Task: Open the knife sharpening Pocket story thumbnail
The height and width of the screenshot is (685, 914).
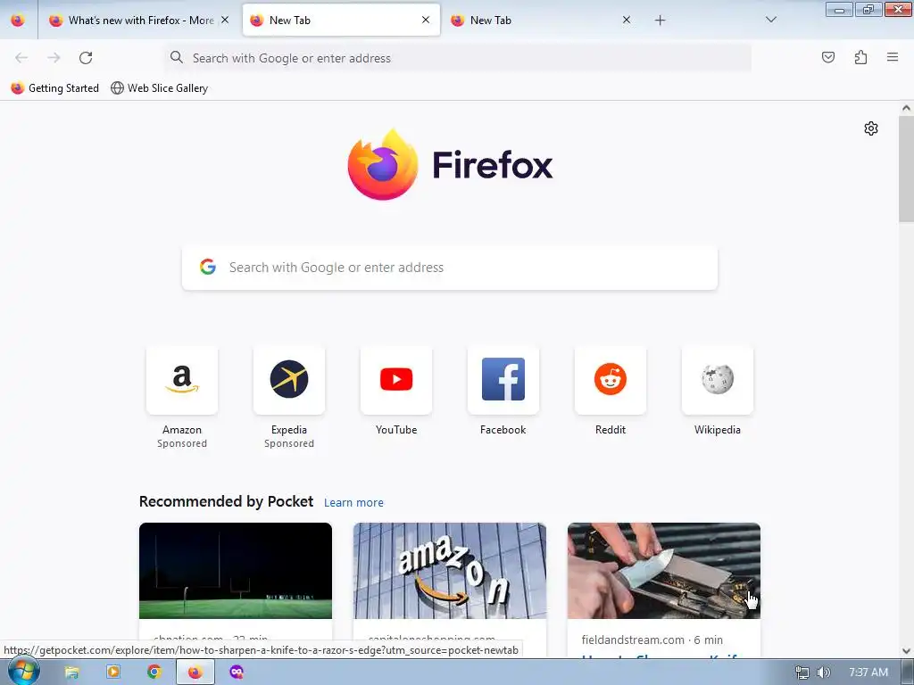Action: (x=664, y=571)
